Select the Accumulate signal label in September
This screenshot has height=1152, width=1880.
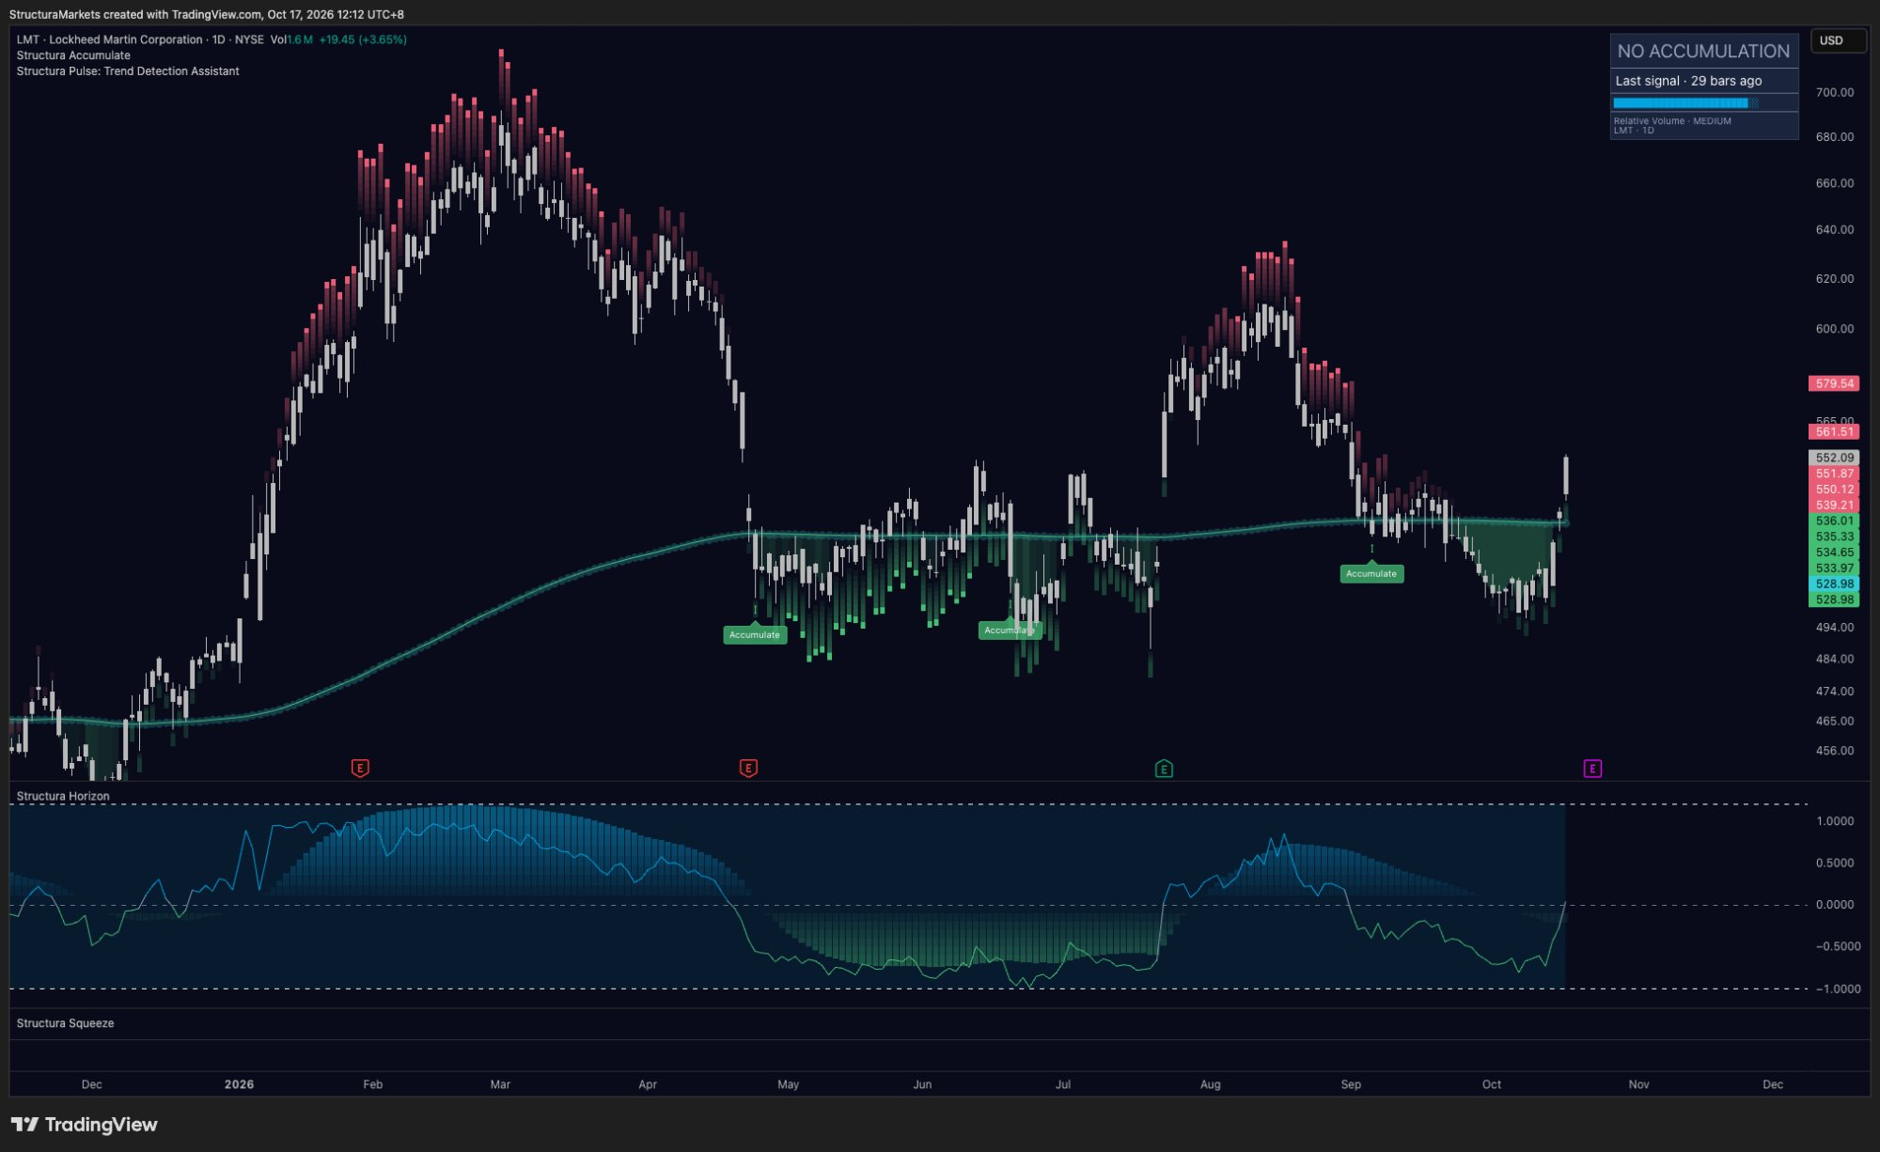(1371, 573)
